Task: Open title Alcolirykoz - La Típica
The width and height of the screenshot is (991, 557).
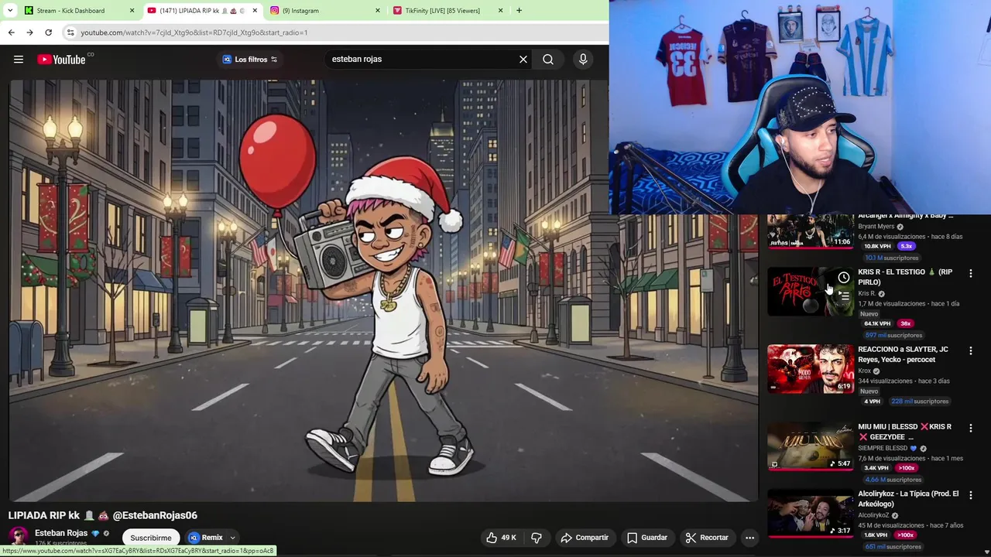Action: coord(908,499)
